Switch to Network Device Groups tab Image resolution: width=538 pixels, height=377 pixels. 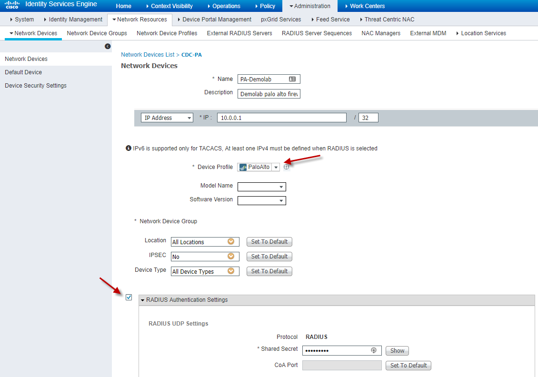(97, 33)
